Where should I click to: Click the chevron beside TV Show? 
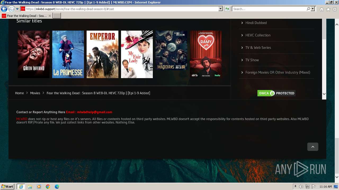(242, 60)
